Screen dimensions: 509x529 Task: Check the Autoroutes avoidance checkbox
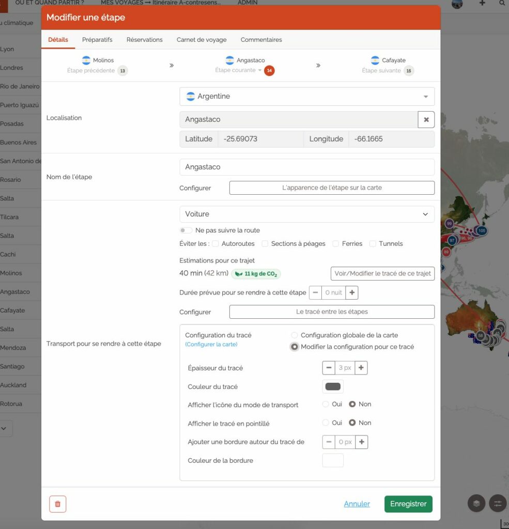215,244
